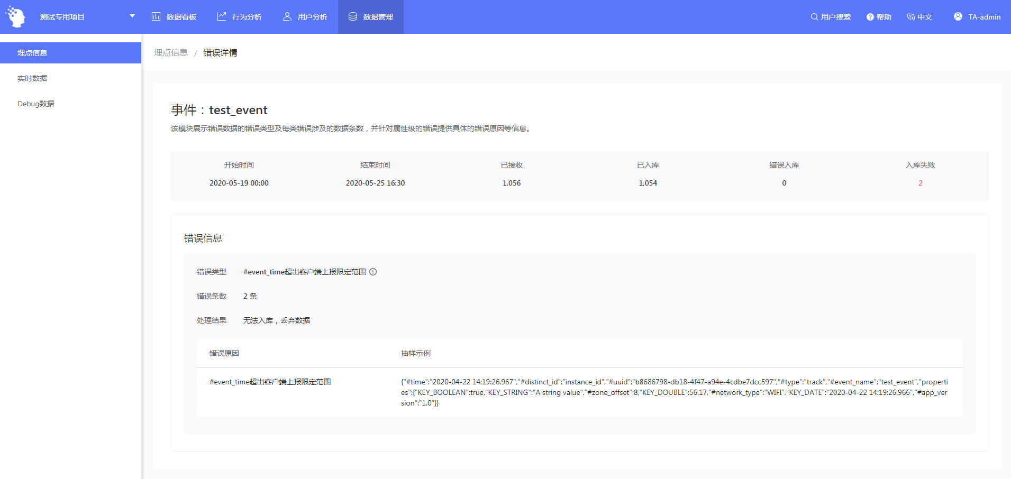Click the 处理结果 value 无法入库，丢弃数据
The height and width of the screenshot is (479, 1011).
click(277, 320)
